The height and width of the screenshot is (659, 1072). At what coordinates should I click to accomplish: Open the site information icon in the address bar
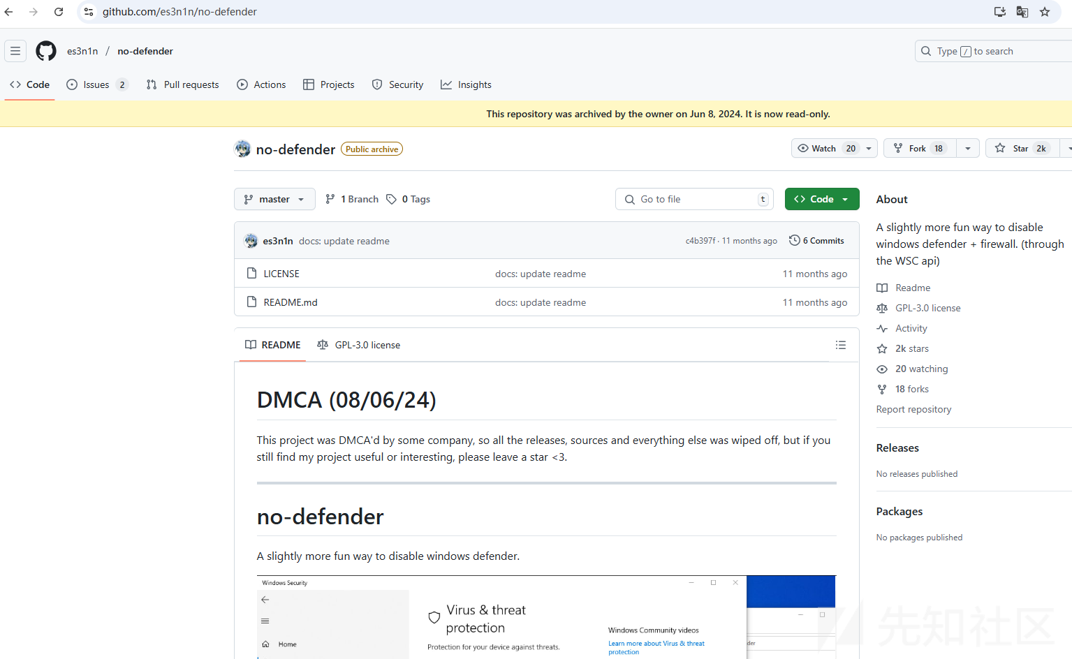click(89, 12)
